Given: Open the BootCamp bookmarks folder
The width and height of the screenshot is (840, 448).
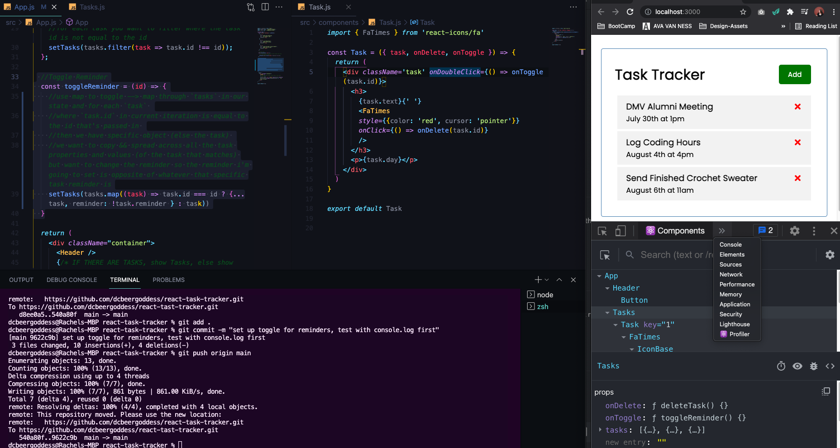Looking at the screenshot, I should click(616, 26).
